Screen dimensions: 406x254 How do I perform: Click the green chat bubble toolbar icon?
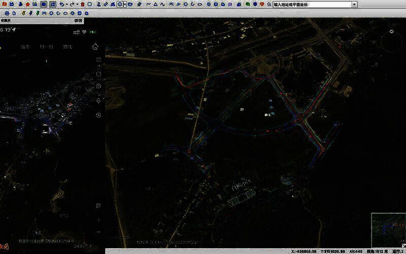coord(247,4)
